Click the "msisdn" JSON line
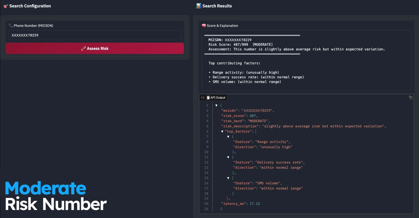The width and height of the screenshot is (419, 218). (248, 111)
